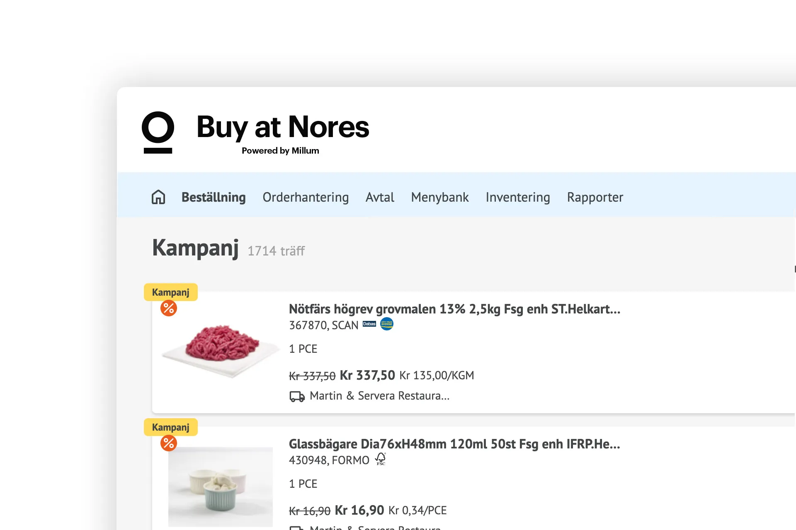Click the Dabas badge next to SCAN
The image size is (796, 530).
point(369,325)
